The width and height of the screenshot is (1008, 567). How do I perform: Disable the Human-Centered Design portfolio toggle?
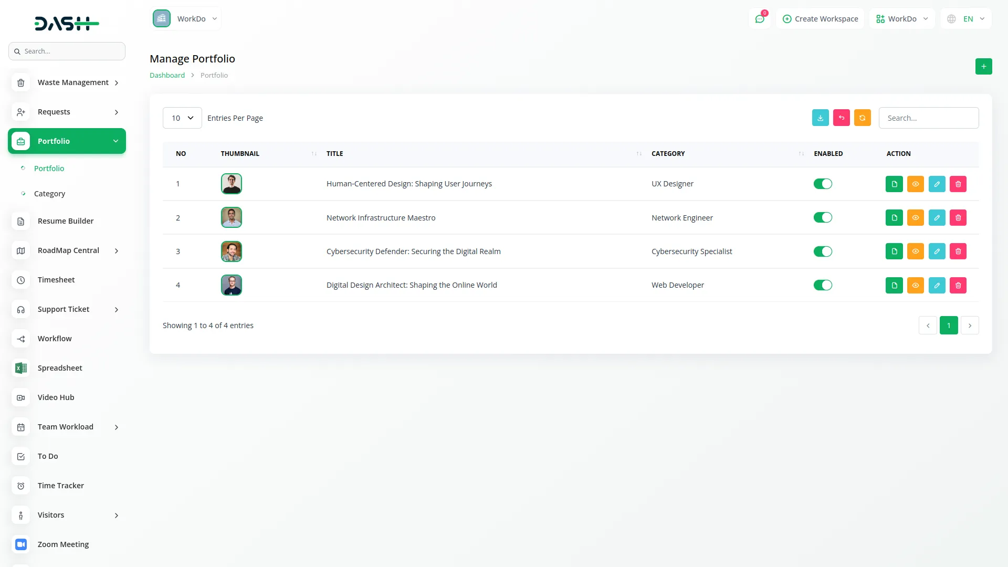point(823,184)
